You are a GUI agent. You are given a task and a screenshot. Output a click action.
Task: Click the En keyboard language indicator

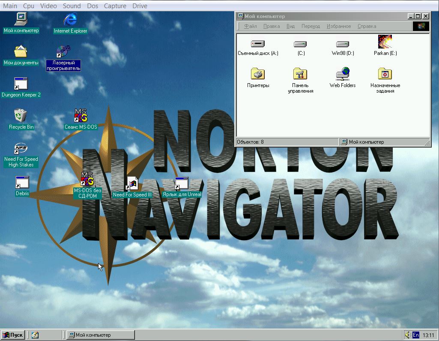pos(416,335)
